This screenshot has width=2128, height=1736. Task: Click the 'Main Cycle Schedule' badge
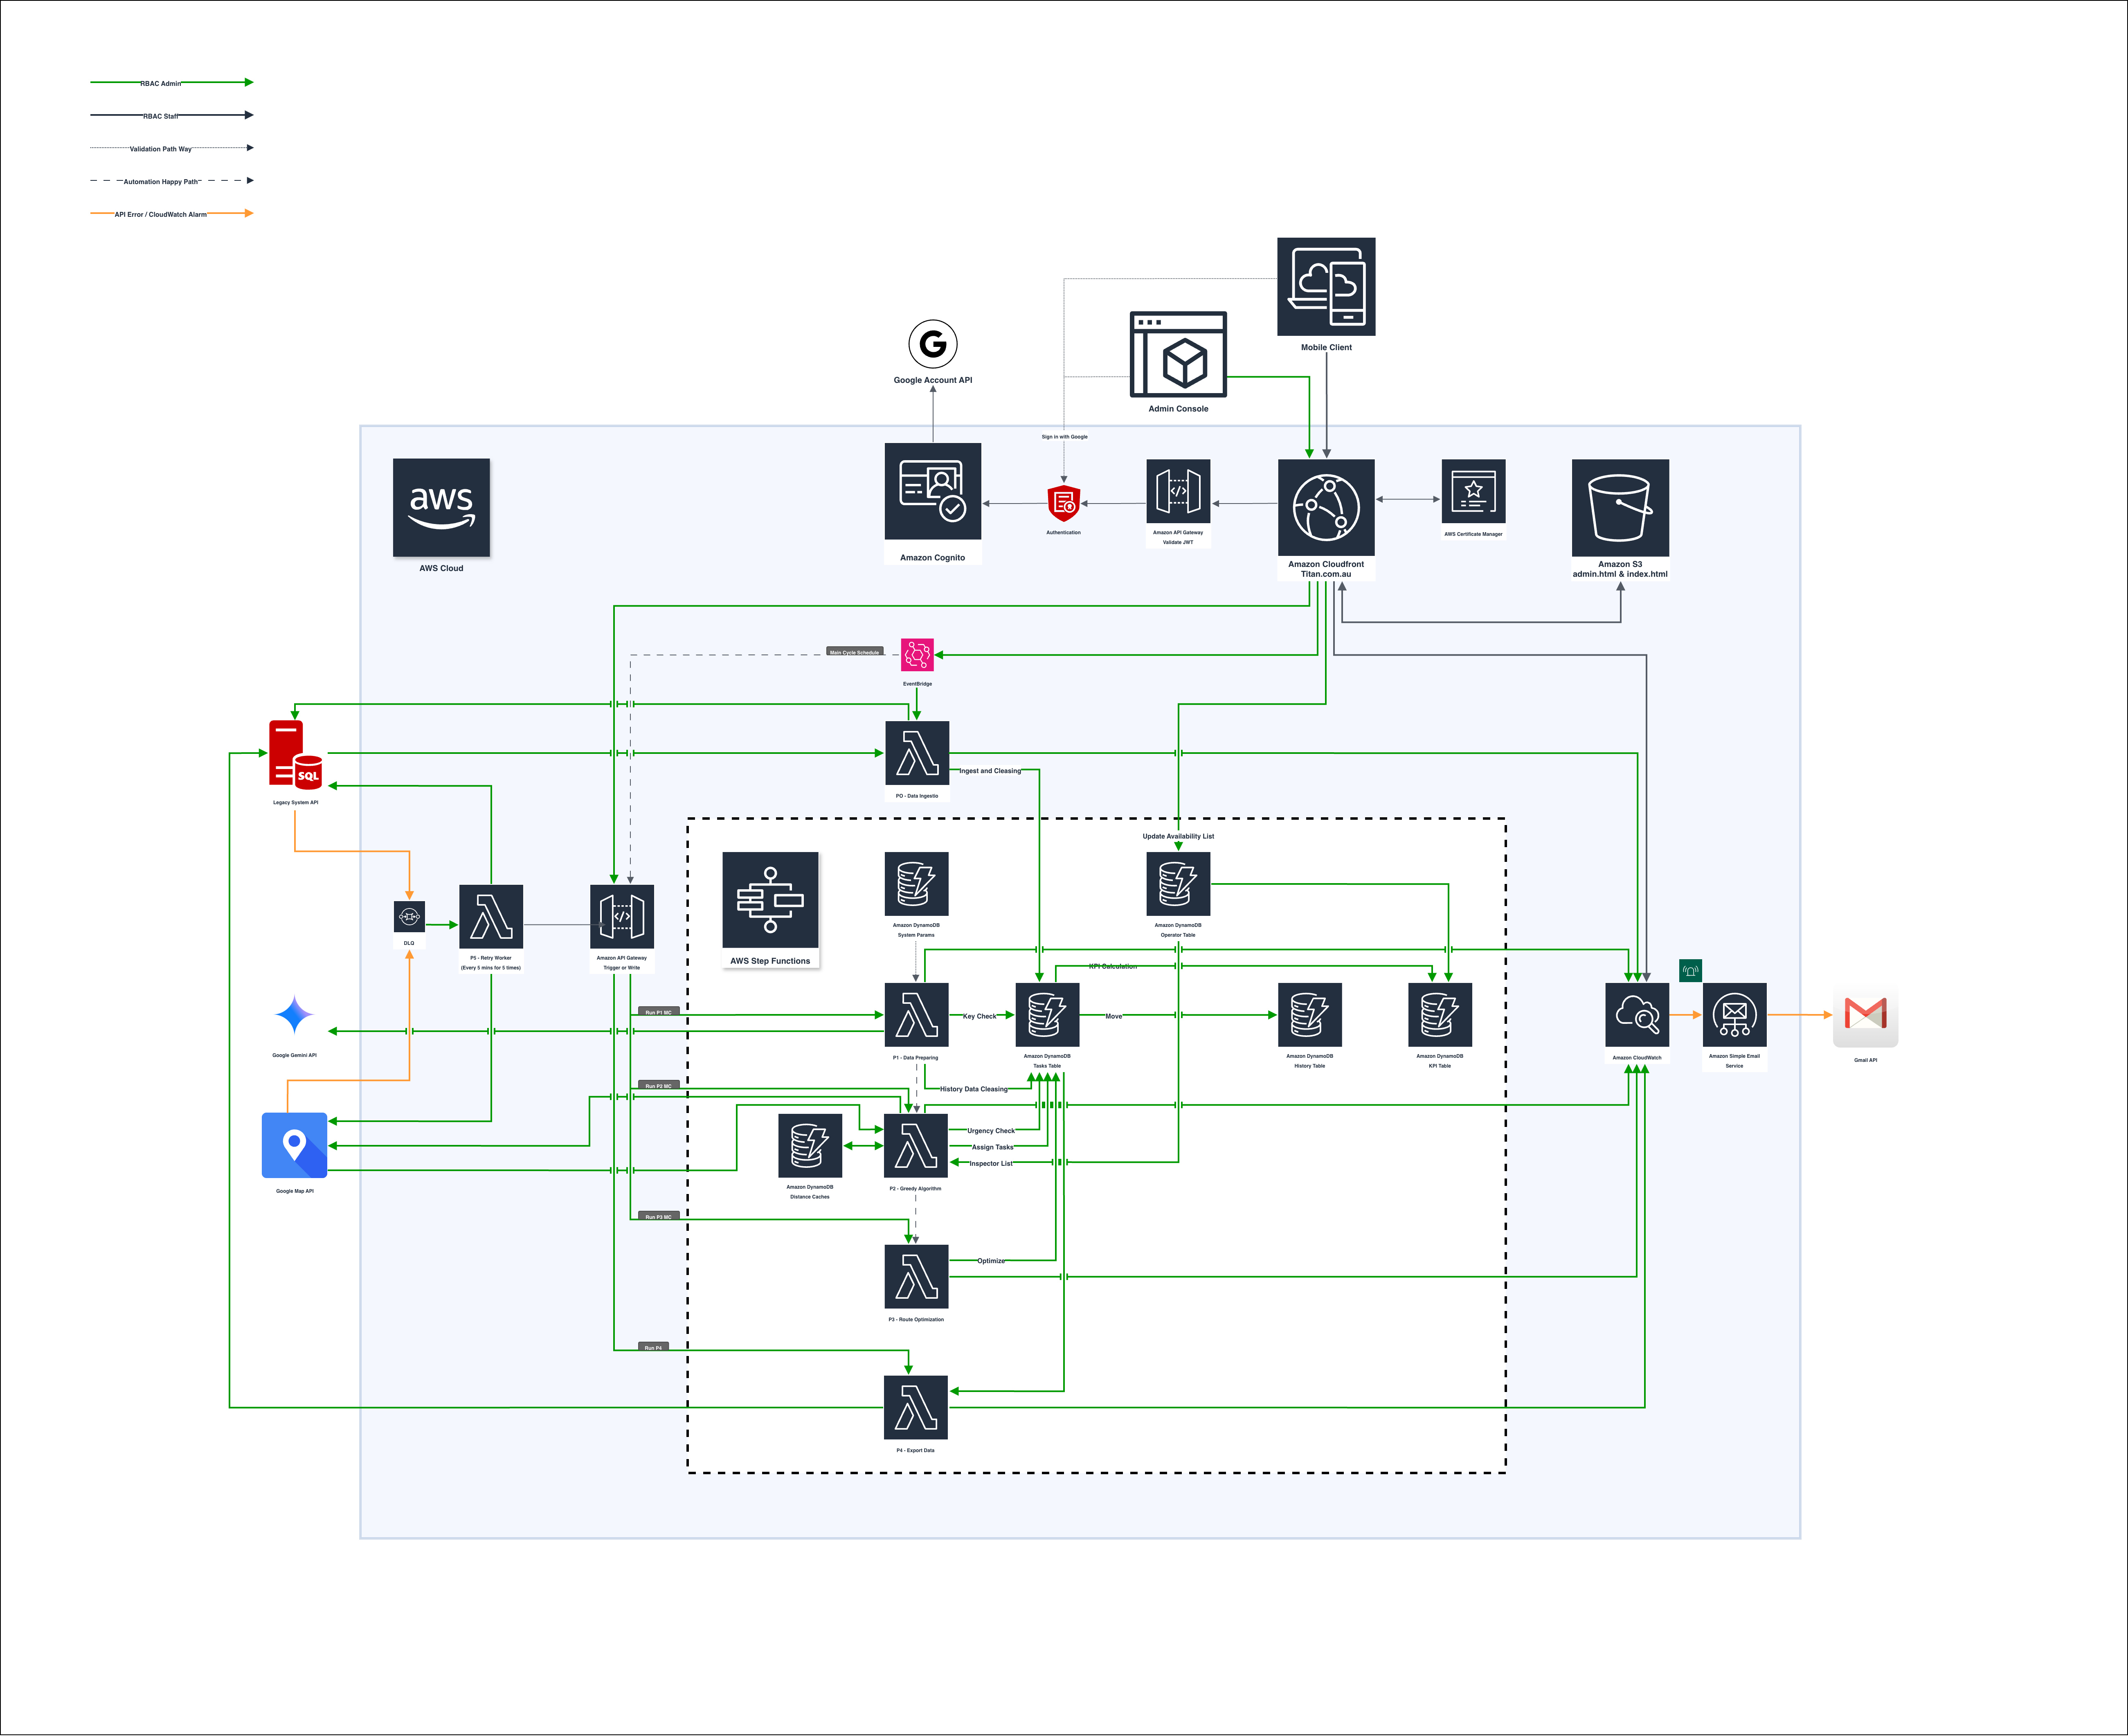tap(855, 652)
